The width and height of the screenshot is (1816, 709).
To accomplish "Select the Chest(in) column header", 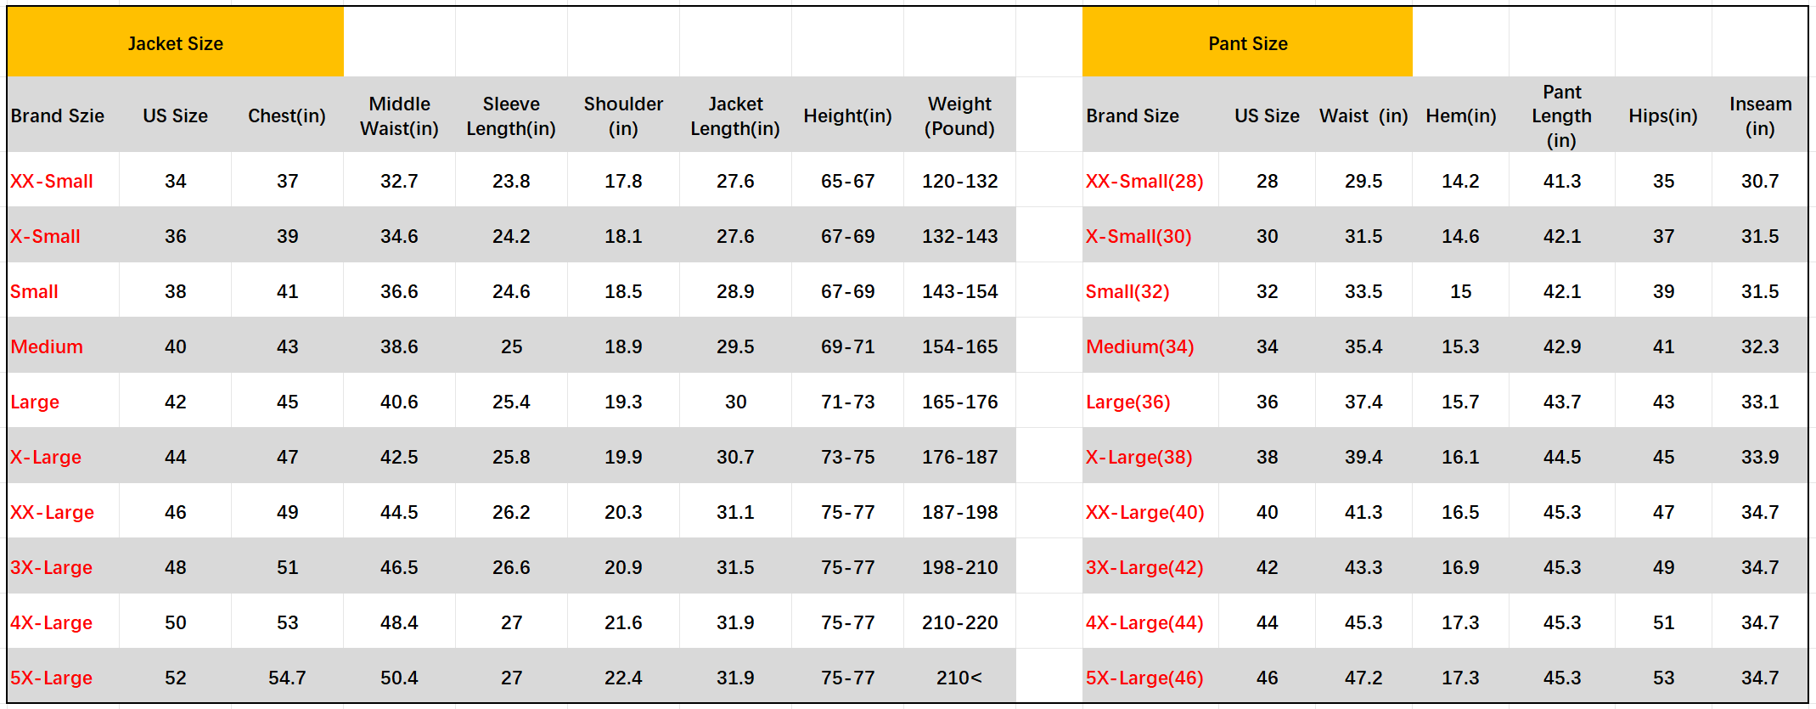I will click(x=287, y=115).
